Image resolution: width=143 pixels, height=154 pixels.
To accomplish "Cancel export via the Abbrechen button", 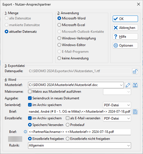I will tap(125, 28).
